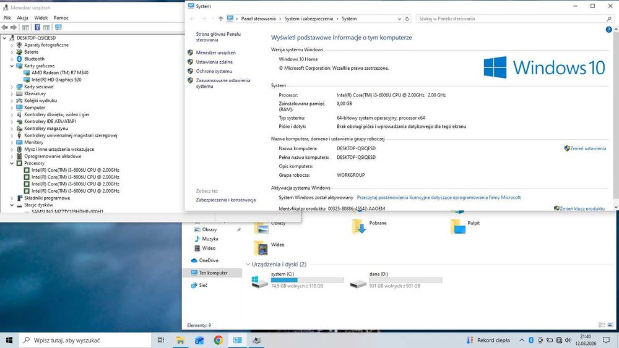Click the Pulpit folder icon
Screen dimensions: 619x348
point(457,226)
